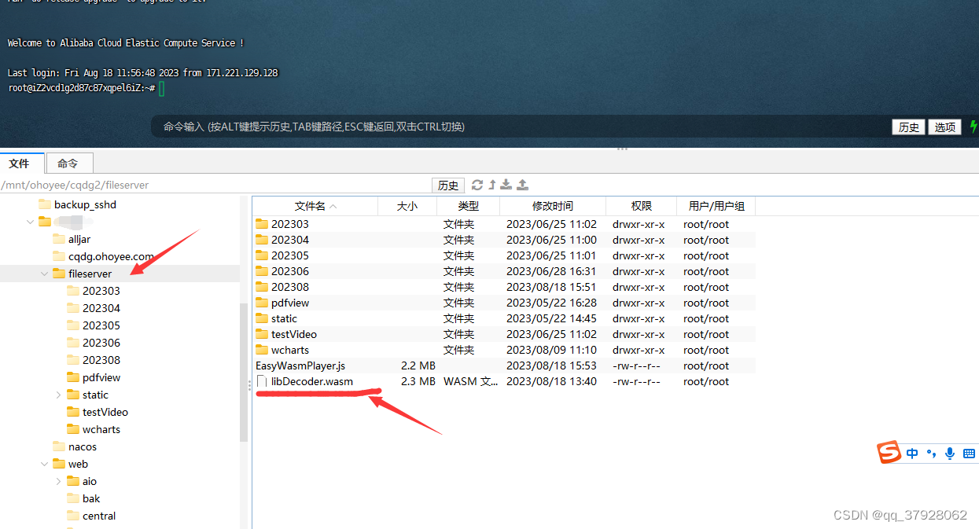
Task: Select the 202303 folder in the tree
Action: (x=101, y=291)
